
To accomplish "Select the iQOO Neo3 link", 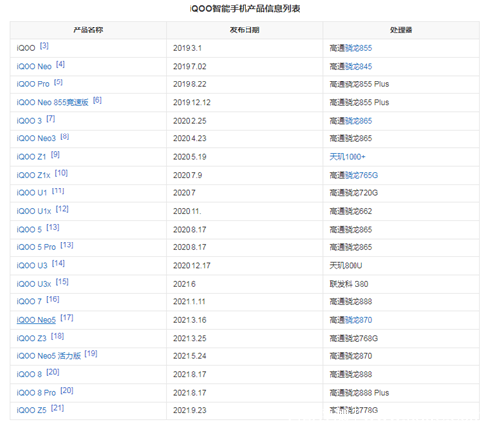I will (x=36, y=138).
